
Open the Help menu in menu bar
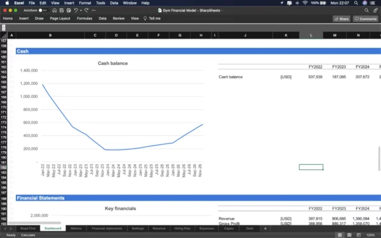145,3
